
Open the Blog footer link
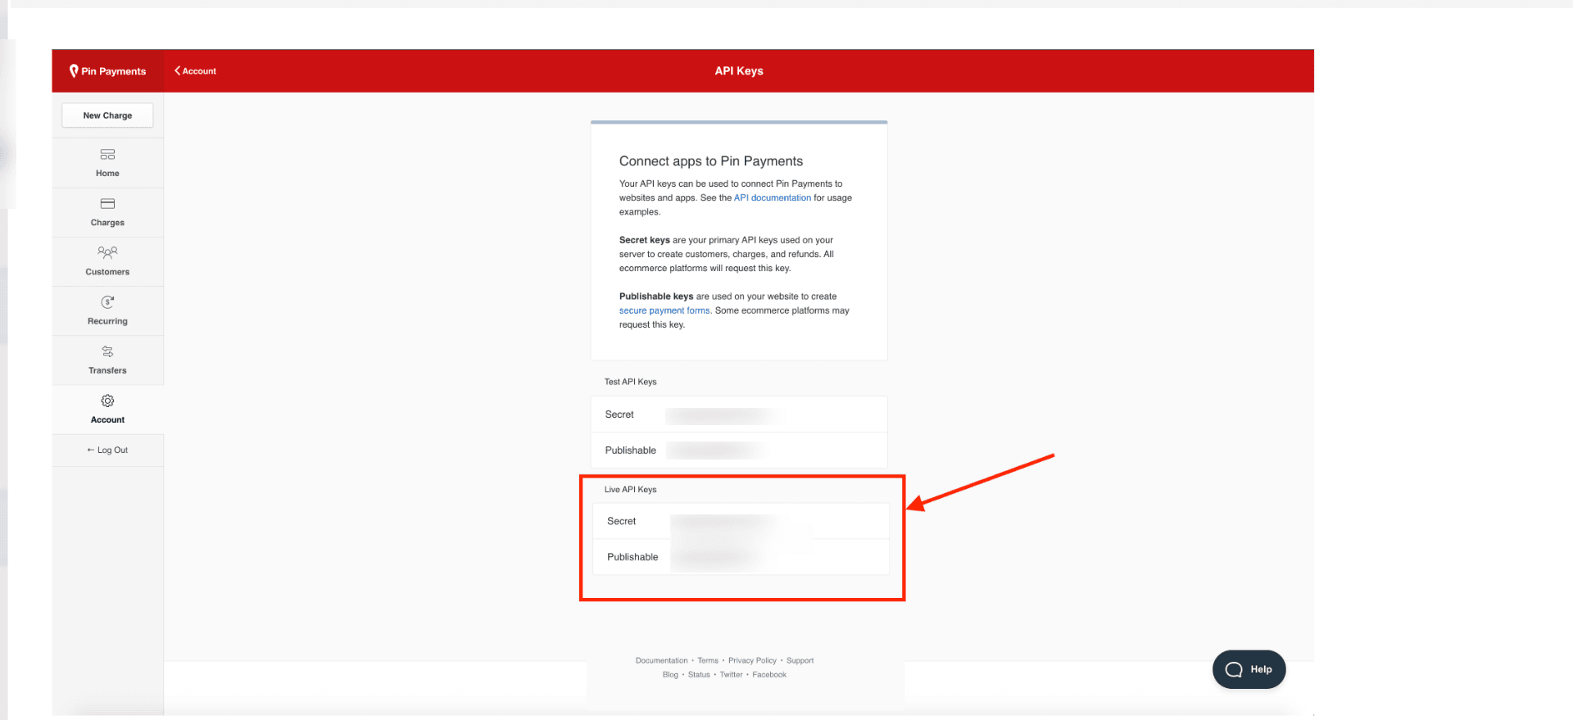pos(670,675)
